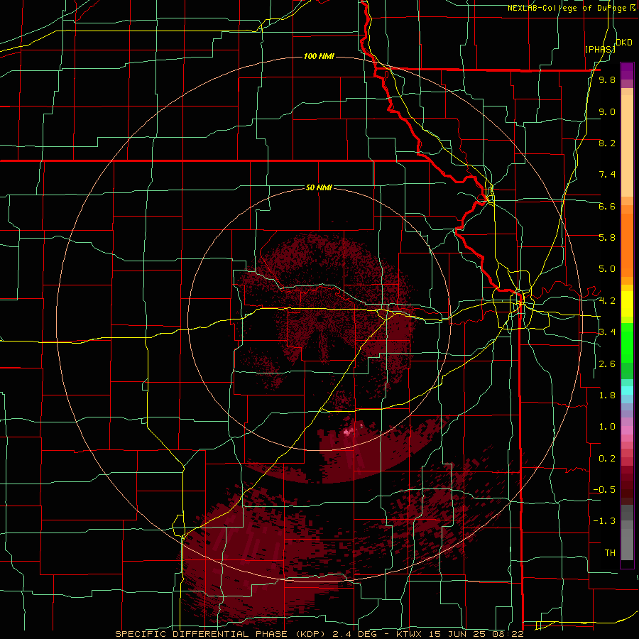Click the 8.2 value on the color scale
This screenshot has height=639, width=639.
pyautogui.click(x=607, y=143)
